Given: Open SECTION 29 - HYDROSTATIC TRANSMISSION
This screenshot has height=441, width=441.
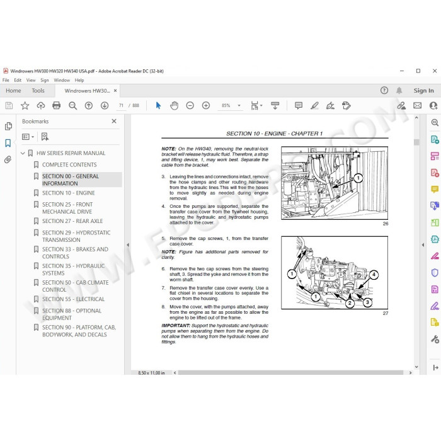Looking at the screenshot, I should tap(76, 236).
